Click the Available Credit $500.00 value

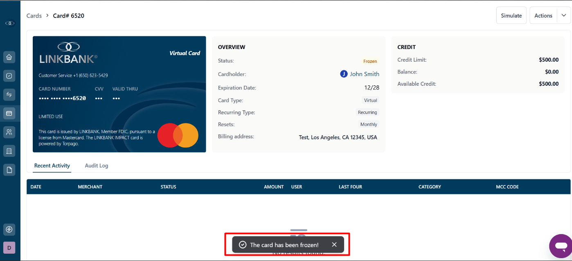tap(549, 84)
